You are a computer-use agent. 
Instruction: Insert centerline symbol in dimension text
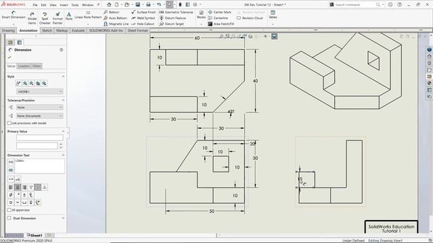coord(31,195)
